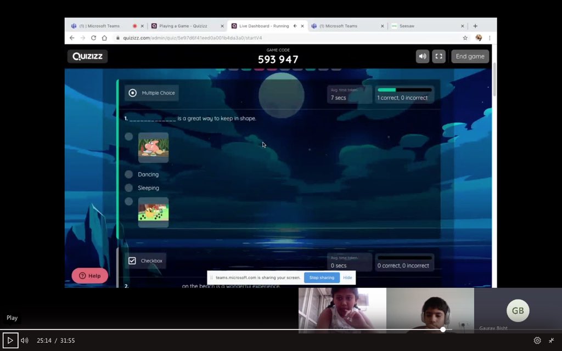
Task: Switch to the Seesaw tab
Action: pos(407,26)
